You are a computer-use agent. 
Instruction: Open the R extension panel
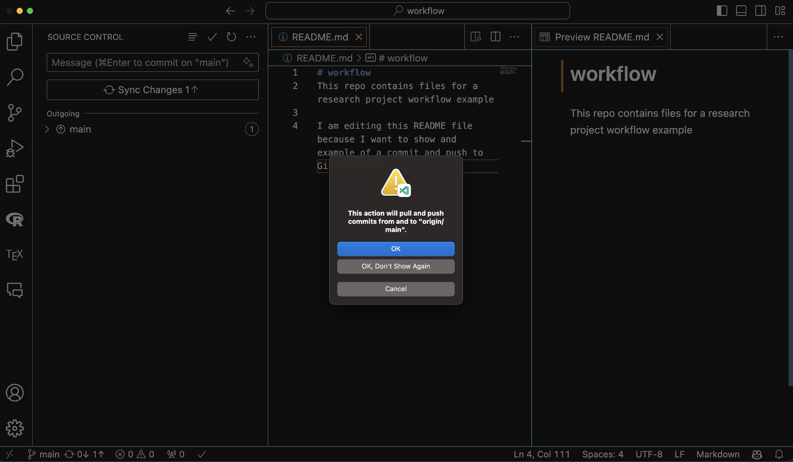pyautogui.click(x=15, y=220)
